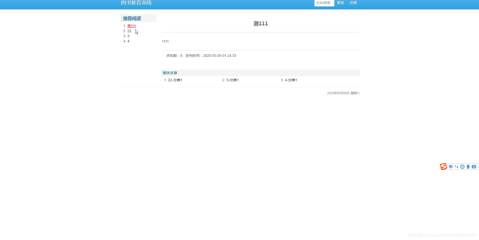Image resolution: width=479 pixels, height=240 pixels.
Task: Focus the 全站搜索 search box
Action: coord(324,3)
